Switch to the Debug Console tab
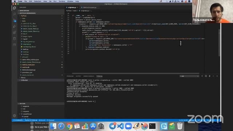The width and height of the screenshot is (233, 131). (x=88, y=76)
